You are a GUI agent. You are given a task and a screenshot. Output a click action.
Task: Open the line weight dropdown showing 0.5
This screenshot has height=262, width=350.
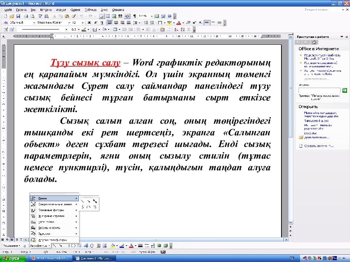(x=79, y=29)
